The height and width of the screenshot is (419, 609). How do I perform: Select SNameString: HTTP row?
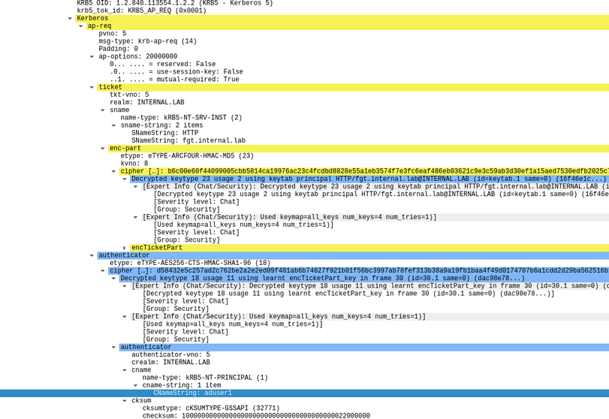164,133
